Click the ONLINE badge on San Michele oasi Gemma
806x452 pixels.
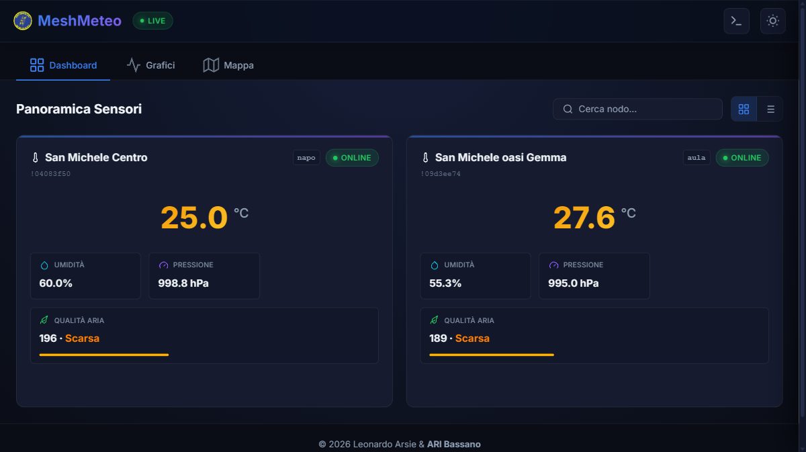(742, 158)
